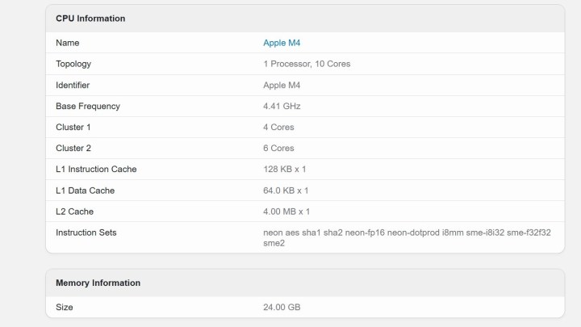Click the '4.00 MB x 1' value
581x327 pixels.
click(286, 212)
